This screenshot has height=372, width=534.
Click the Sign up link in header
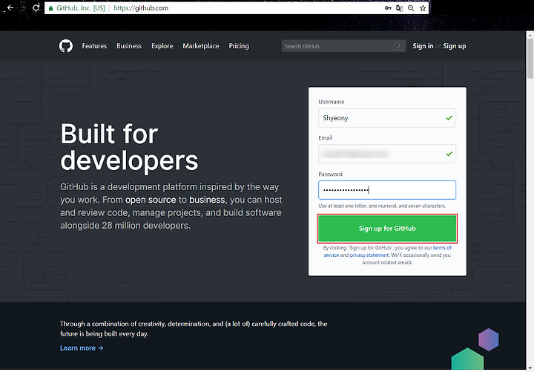(x=455, y=46)
